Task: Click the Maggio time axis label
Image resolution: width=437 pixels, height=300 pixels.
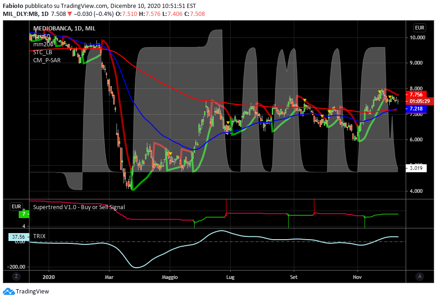Action: 170,277
